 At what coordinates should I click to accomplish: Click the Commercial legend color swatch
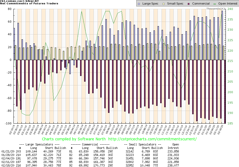[181, 4]
